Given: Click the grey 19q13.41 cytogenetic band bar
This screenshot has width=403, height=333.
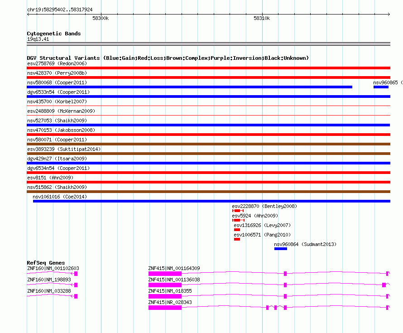Looking at the screenshot, I should click(x=208, y=44).
